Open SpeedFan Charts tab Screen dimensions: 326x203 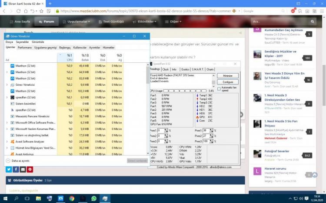(210, 69)
